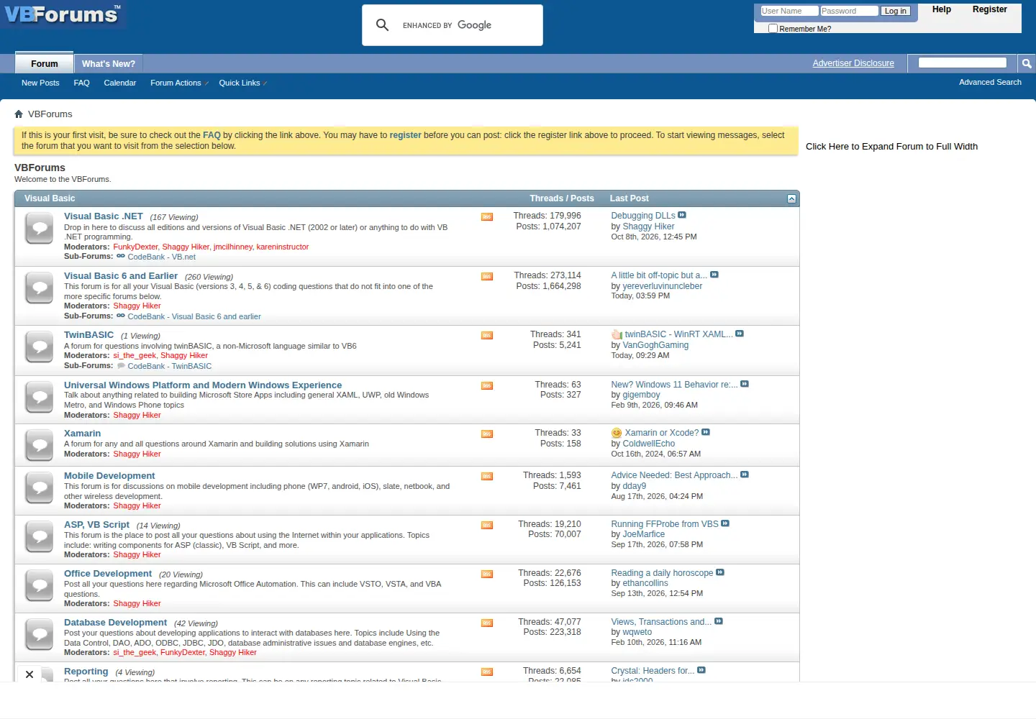Open the Calendar navbar item

pos(119,83)
